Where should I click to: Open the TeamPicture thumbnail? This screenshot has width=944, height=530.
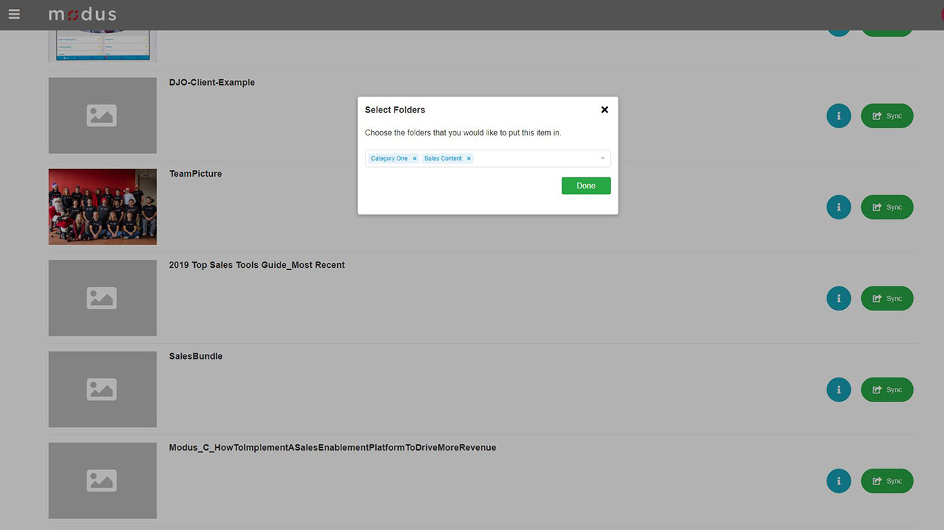[102, 207]
